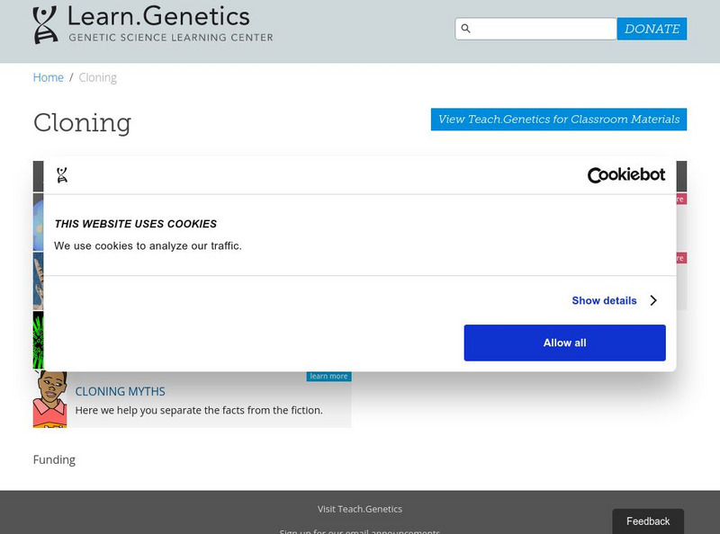Click the small DNA icon in cookie dialog
The width and height of the screenshot is (720, 534).
tap(61, 175)
